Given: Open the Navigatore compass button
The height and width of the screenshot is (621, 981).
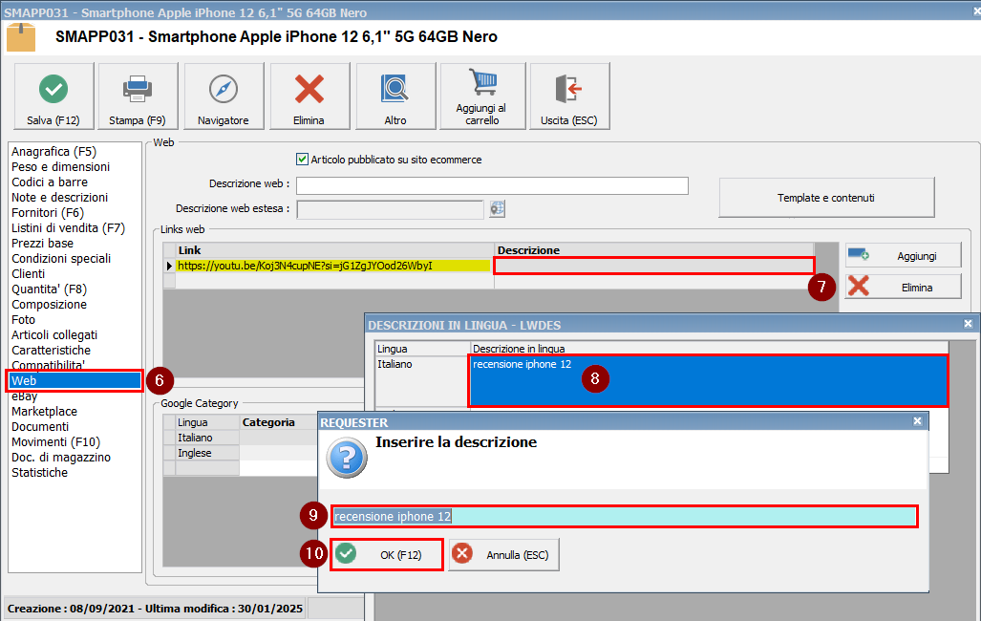Looking at the screenshot, I should [x=224, y=96].
